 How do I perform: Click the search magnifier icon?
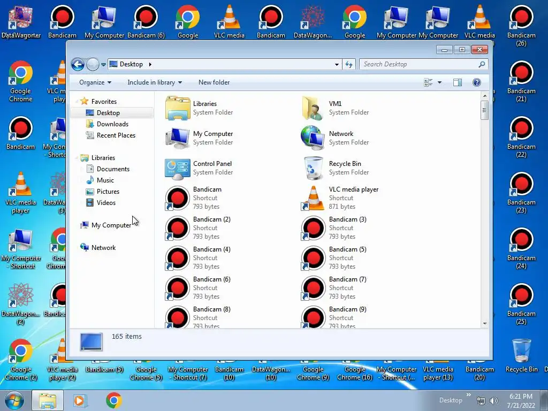point(482,64)
